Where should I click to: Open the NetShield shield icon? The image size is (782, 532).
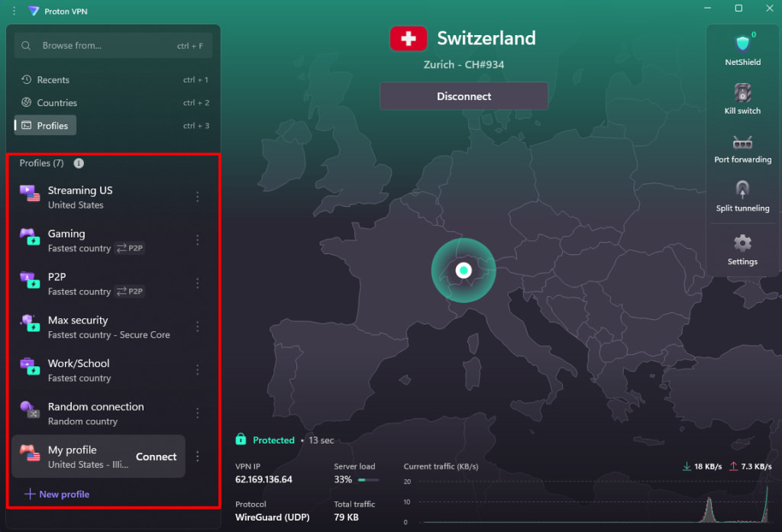point(742,44)
